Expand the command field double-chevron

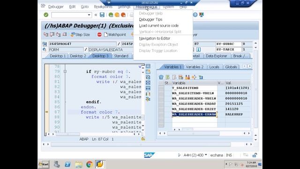click(x=96, y=15)
